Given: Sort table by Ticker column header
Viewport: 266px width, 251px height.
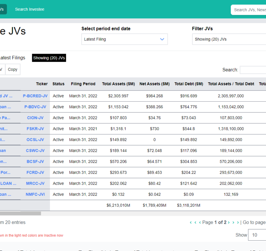Looking at the screenshot, I should (x=42, y=84).
